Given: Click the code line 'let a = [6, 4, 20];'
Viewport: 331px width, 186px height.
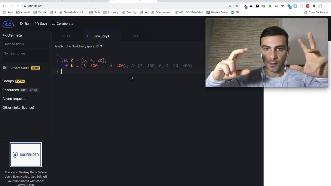Looking at the screenshot, I should point(84,60).
